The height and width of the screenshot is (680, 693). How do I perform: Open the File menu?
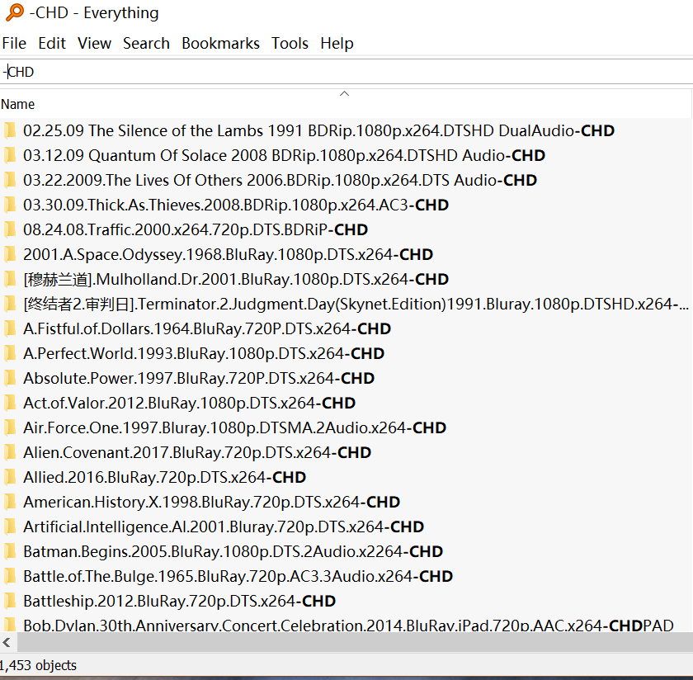[14, 43]
